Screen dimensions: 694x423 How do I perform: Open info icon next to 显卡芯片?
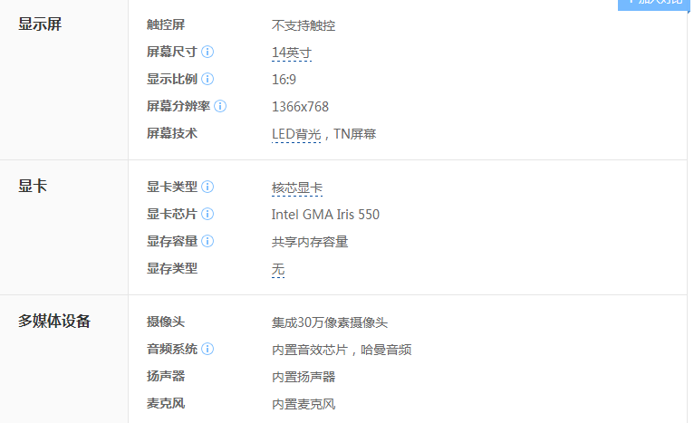point(207,214)
